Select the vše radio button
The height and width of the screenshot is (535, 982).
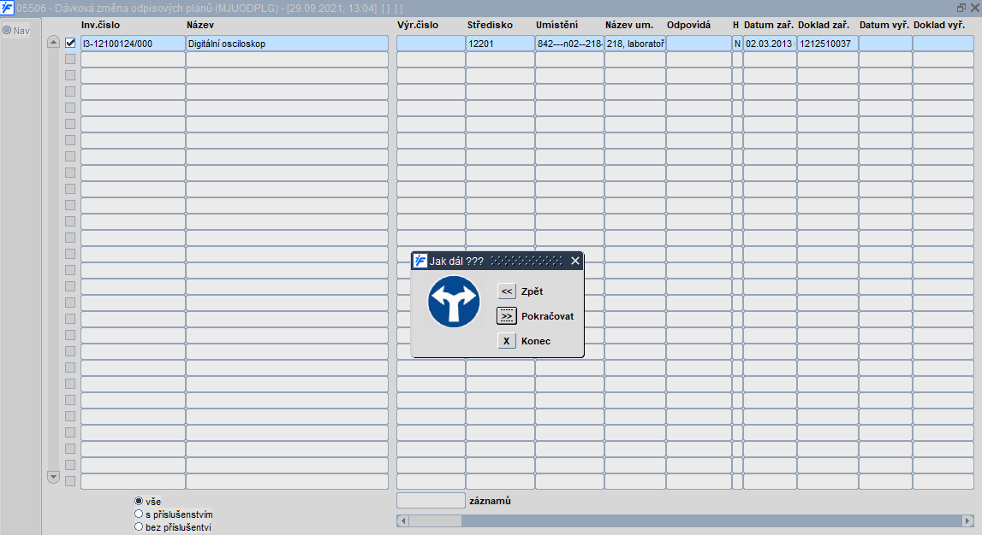tap(139, 502)
